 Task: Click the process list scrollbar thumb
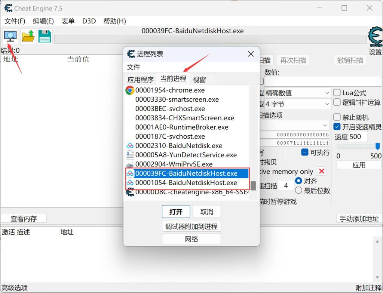pyautogui.click(x=253, y=186)
